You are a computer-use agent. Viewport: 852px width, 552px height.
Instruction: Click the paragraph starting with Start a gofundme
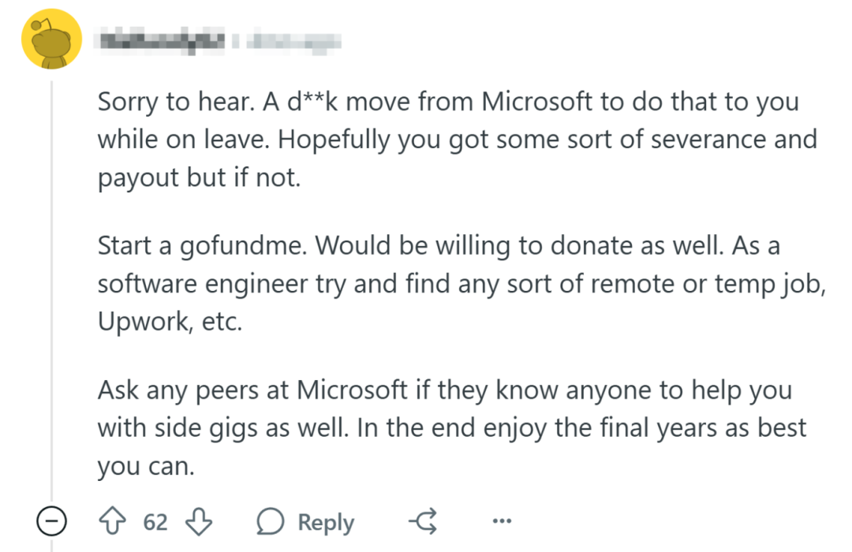461,284
